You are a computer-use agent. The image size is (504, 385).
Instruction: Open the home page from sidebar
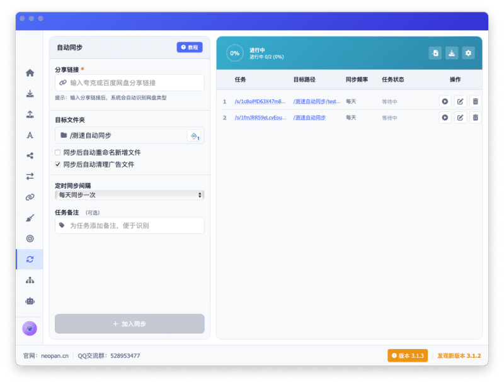coord(30,73)
